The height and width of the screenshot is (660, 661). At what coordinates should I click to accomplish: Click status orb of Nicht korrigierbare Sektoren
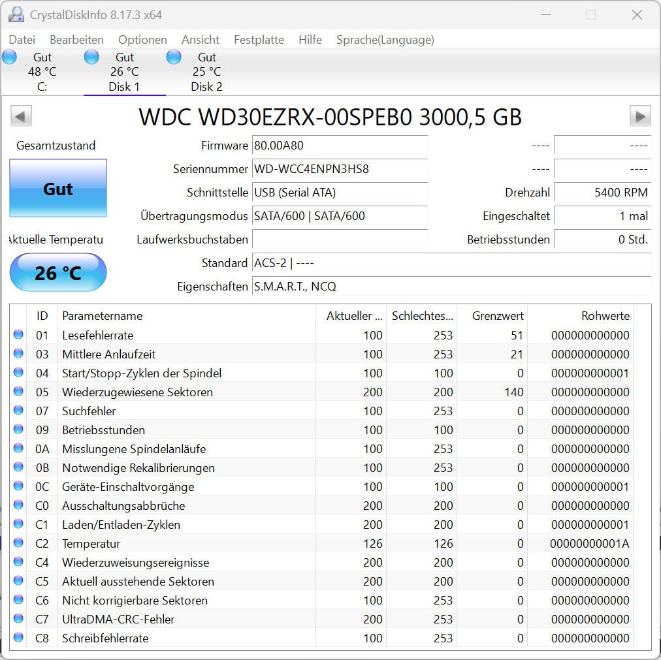[18, 600]
